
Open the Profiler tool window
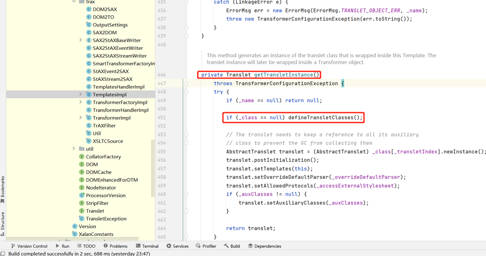coord(206,246)
